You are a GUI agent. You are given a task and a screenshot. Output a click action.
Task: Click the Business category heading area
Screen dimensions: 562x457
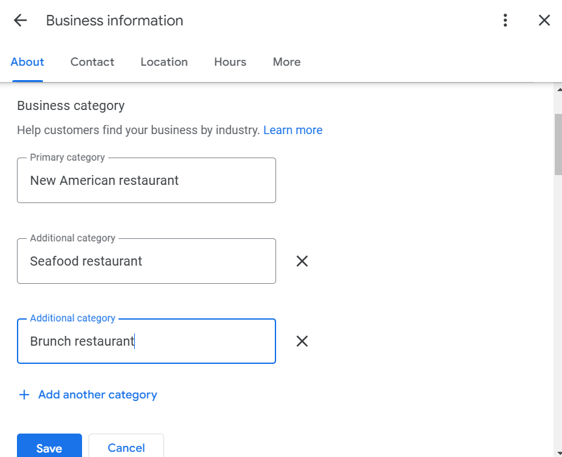[x=70, y=105]
